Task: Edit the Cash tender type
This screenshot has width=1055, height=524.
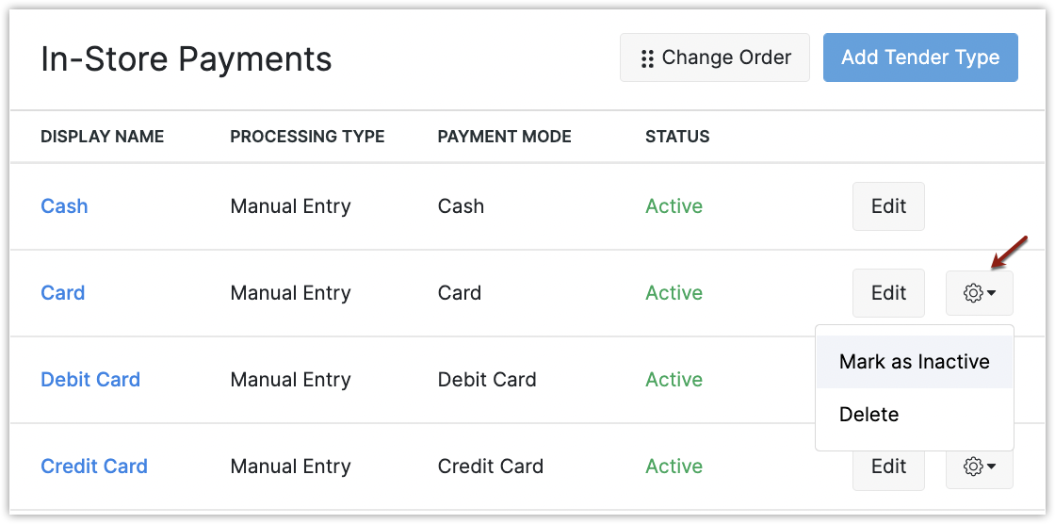Action: [x=888, y=206]
